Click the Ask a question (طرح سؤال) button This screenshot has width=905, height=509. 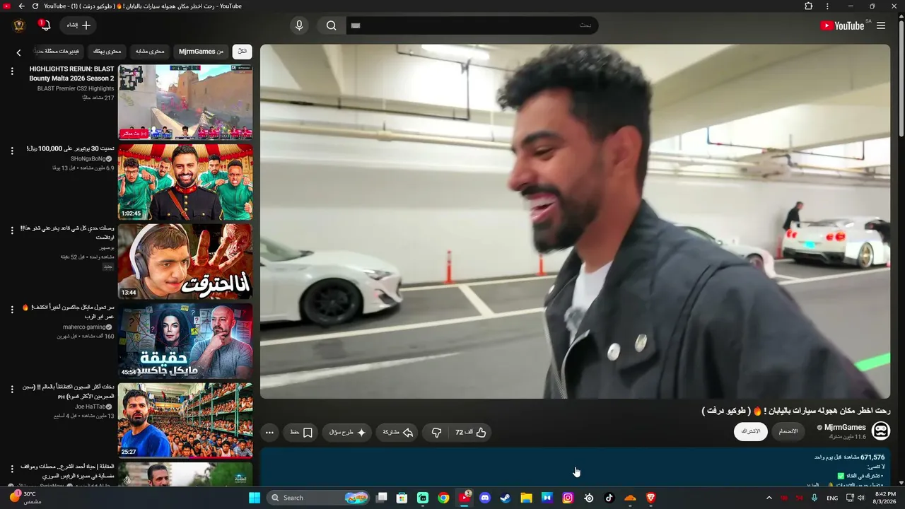(348, 432)
